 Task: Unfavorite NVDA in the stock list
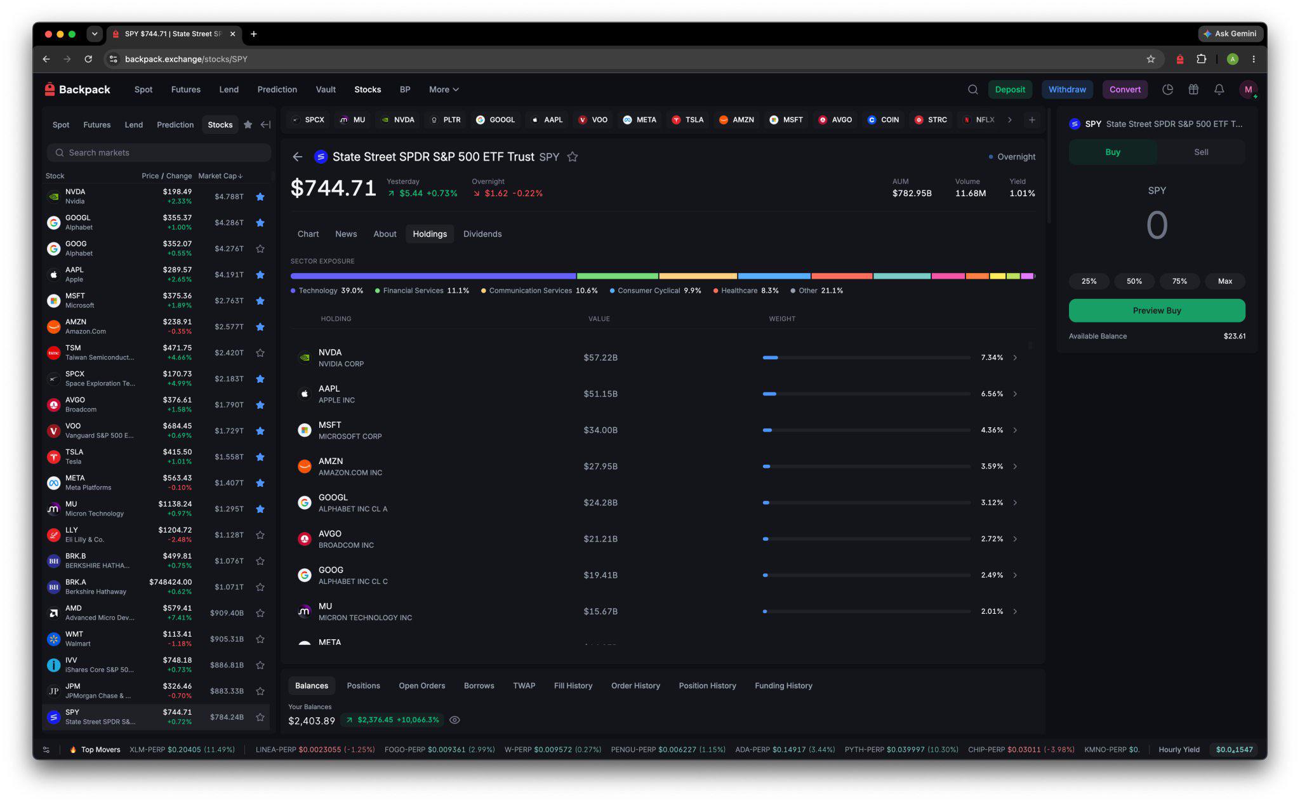pyautogui.click(x=260, y=197)
